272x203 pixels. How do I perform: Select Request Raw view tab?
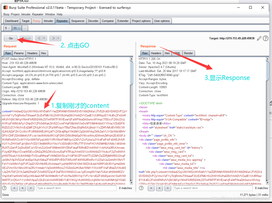(x=8, y=53)
